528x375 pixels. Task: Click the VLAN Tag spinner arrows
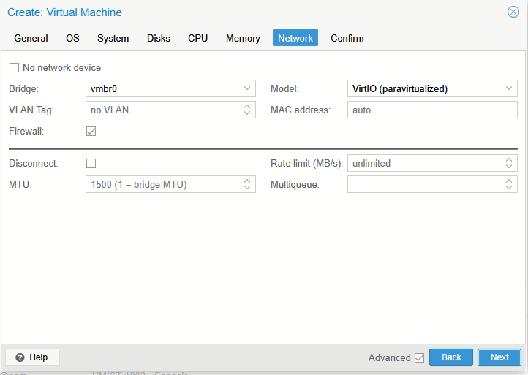(247, 110)
